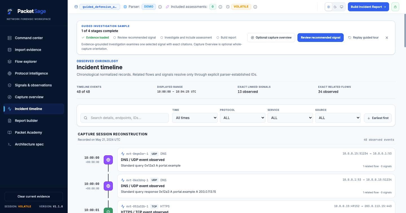Open the SERVICE filter dropdown

[290, 118]
